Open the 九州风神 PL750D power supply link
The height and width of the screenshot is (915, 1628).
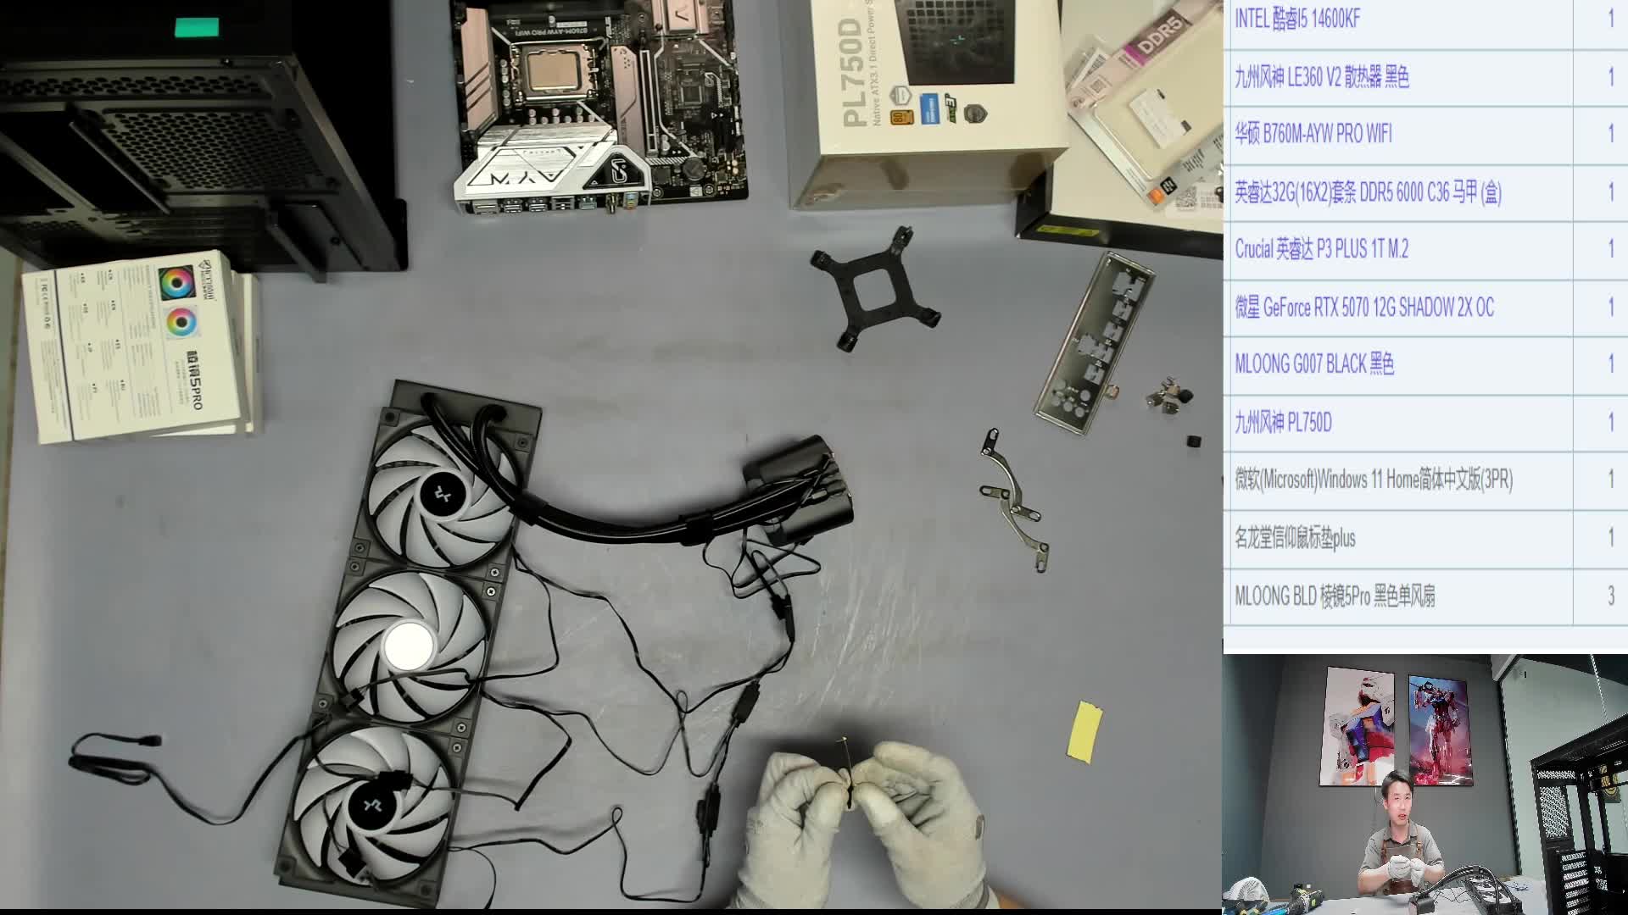tap(1283, 422)
